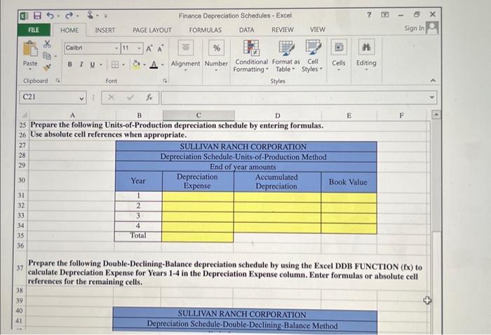Click the Paste clipboard icon
Viewport: 491px width, 335px height.
[x=30, y=49]
